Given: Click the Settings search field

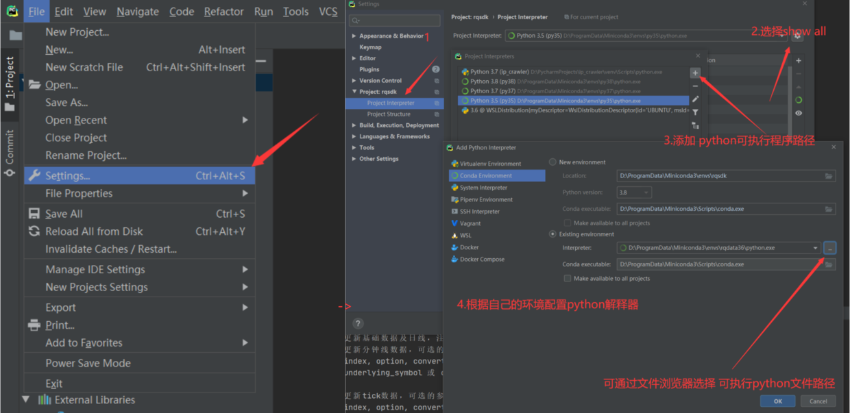Looking at the screenshot, I should point(395,21).
